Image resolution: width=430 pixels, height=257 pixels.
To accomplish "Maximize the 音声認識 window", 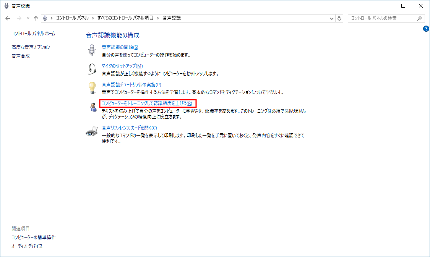I will pyautogui.click(x=403, y=6).
